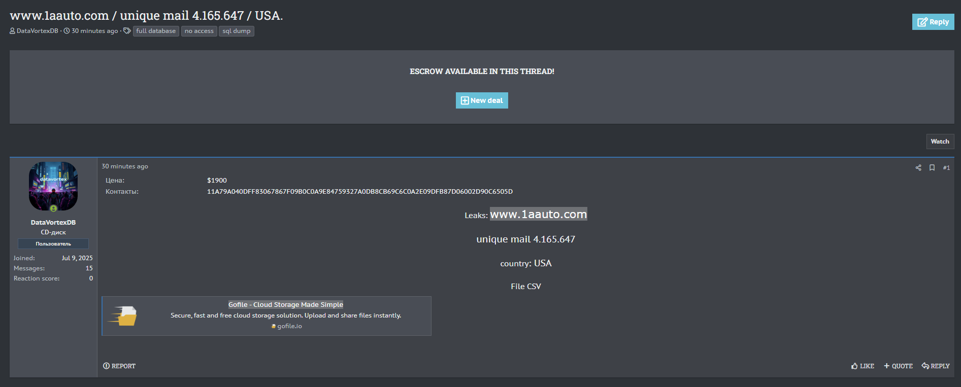Viewport: 961px width, 387px height.
Task: Click the share icon on post #1
Action: [918, 168]
